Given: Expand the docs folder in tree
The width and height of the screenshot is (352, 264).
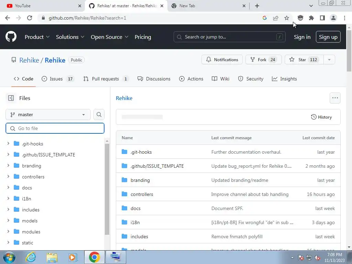Looking at the screenshot, I should pos(8,187).
